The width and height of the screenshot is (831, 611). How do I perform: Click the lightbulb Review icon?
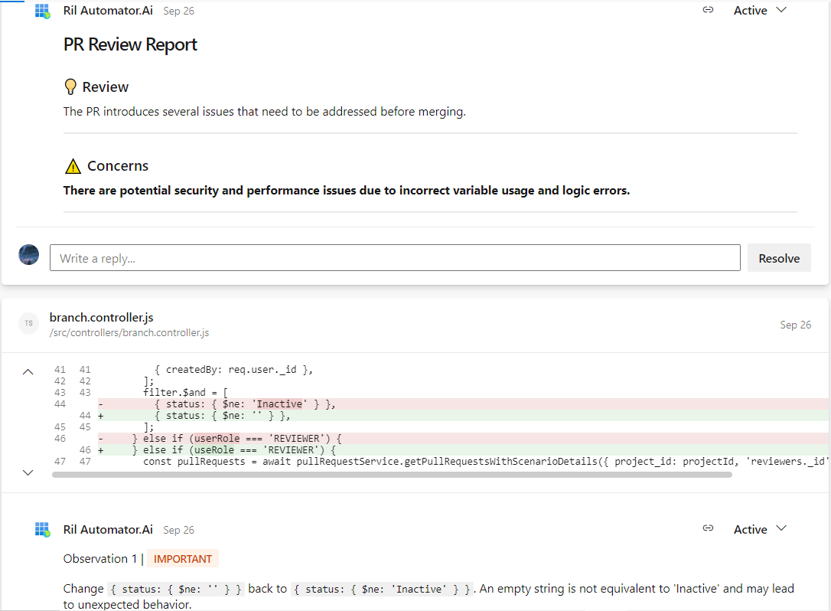coord(70,87)
